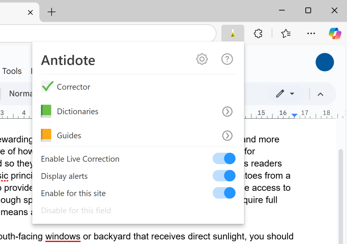Disable the Enable Live Correction toggle
The image size is (347, 244).
point(224,159)
